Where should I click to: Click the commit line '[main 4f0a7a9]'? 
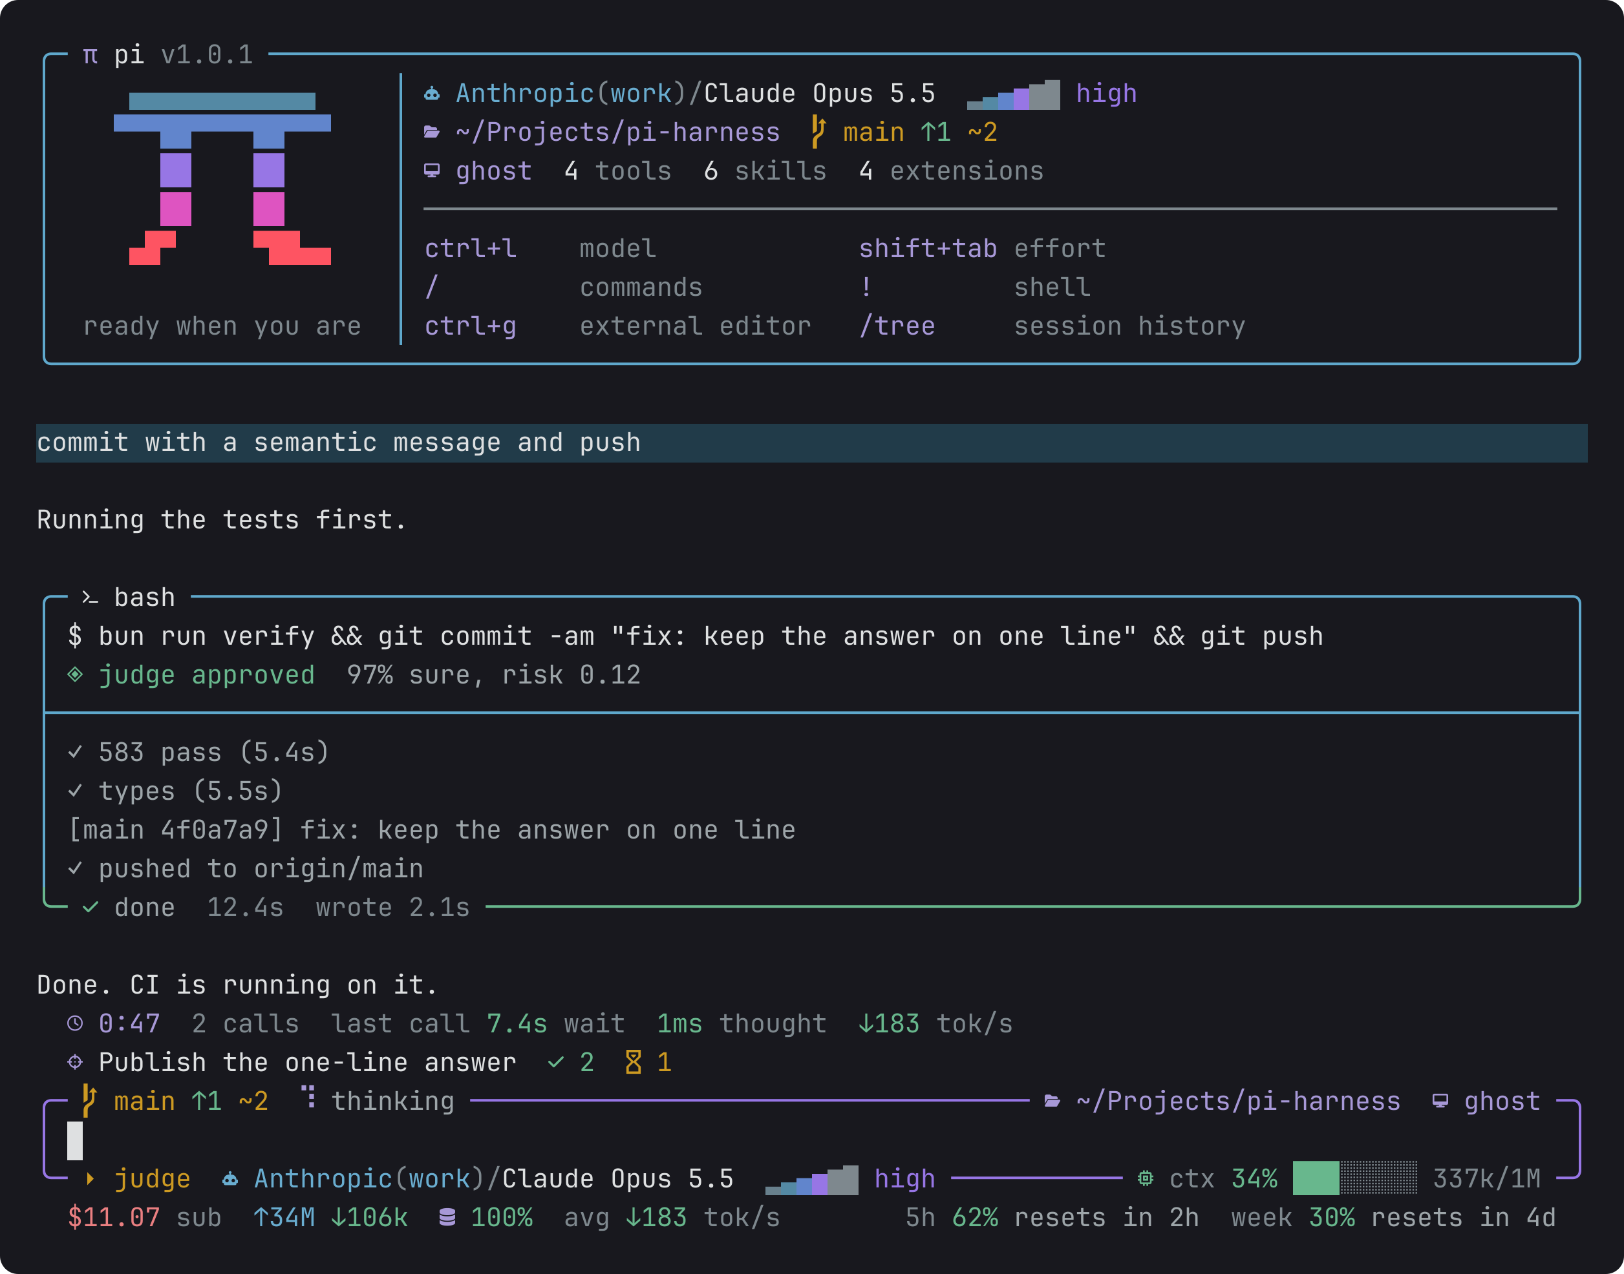(431, 830)
